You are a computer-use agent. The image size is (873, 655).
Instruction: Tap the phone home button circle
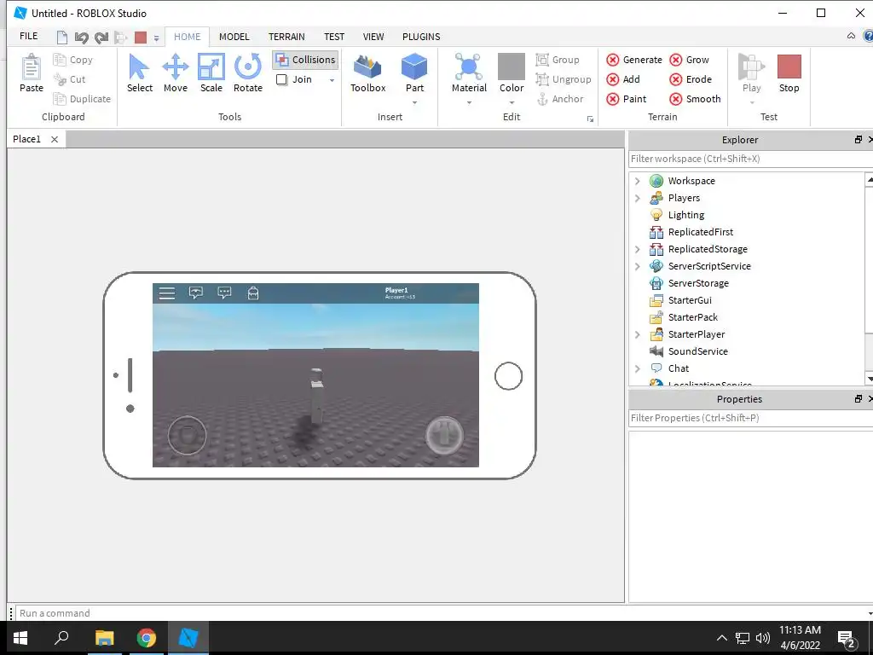point(508,376)
